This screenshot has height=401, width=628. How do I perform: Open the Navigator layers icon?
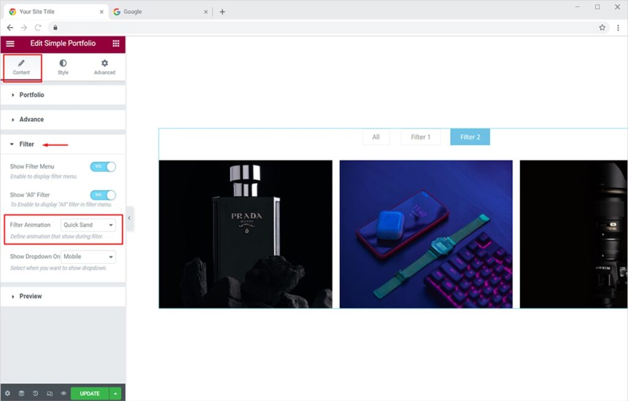click(21, 393)
